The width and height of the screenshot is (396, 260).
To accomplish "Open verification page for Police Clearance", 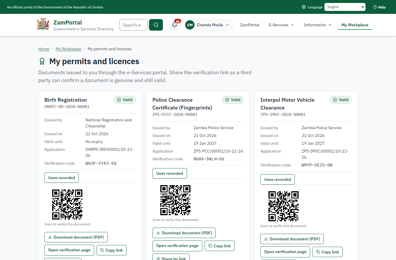I will click(177, 246).
